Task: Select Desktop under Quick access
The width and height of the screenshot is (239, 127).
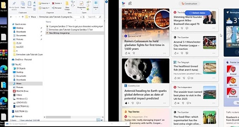Action: coord(20,28)
